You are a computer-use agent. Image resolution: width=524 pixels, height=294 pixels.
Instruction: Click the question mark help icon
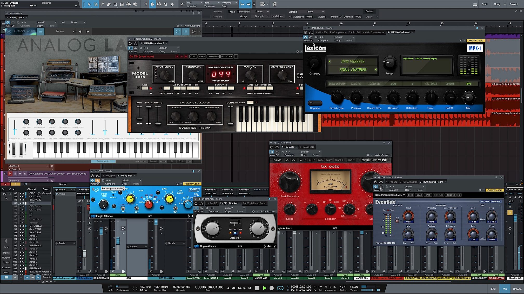pos(146,4)
